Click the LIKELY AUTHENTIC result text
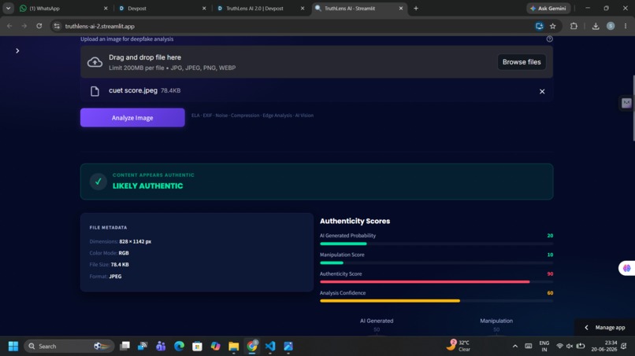635x356 pixels. tap(148, 186)
